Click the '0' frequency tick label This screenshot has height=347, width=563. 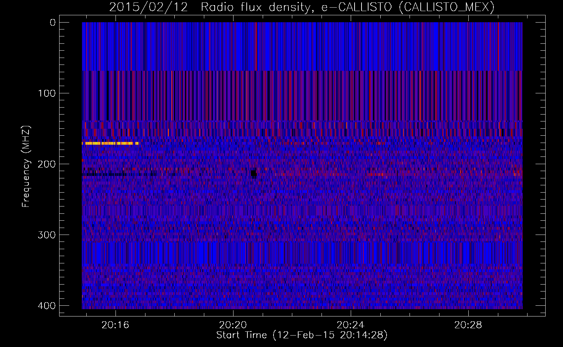tap(53, 23)
